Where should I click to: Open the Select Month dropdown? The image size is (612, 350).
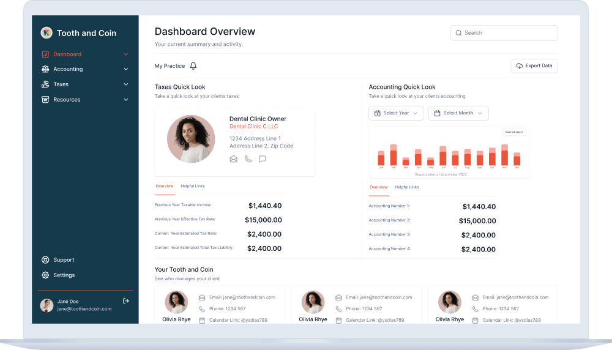[x=458, y=113]
